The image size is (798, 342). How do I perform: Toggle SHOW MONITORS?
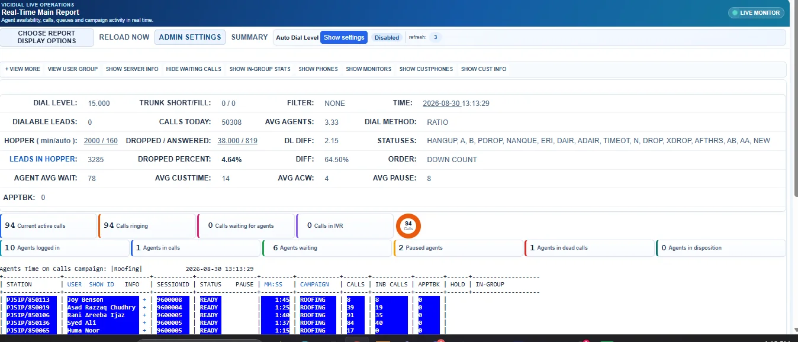point(368,69)
